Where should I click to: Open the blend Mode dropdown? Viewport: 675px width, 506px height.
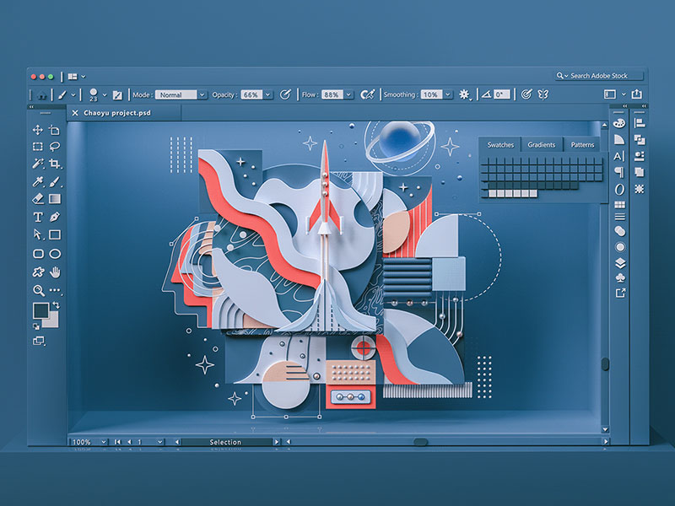coord(181,95)
